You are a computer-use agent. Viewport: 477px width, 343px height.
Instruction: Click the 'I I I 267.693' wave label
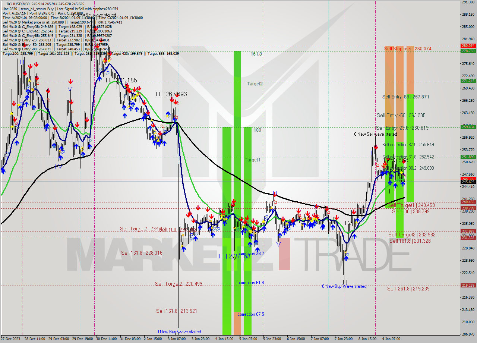tap(171, 94)
